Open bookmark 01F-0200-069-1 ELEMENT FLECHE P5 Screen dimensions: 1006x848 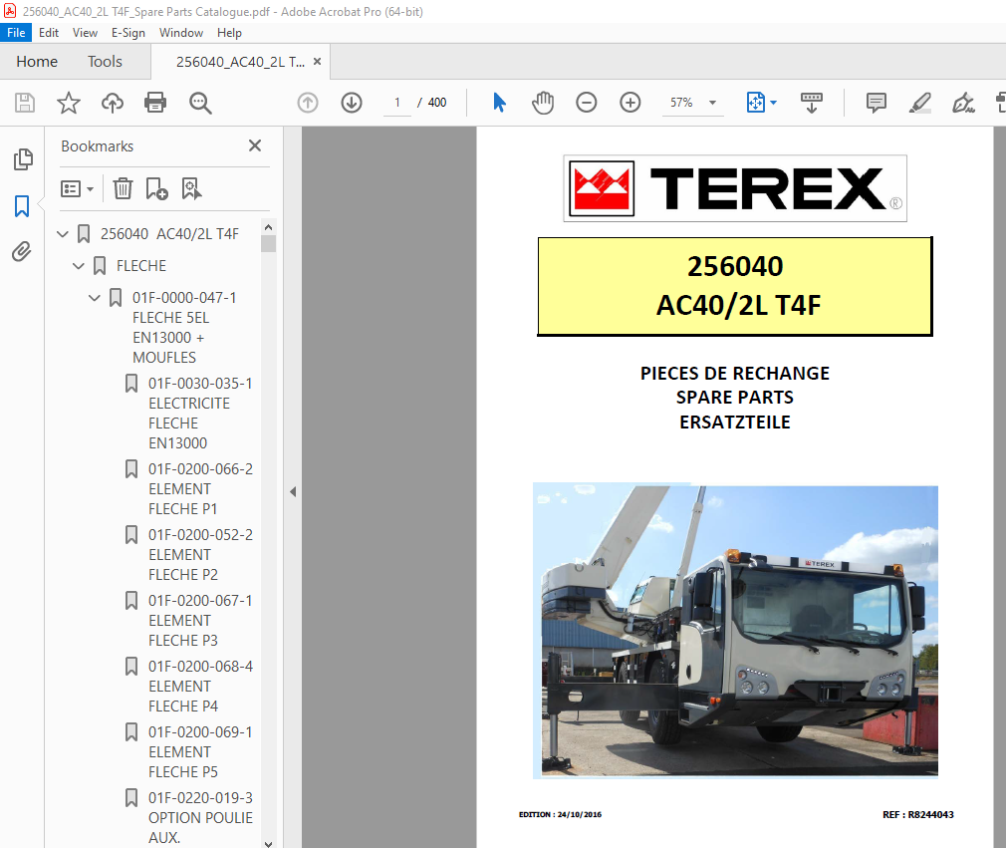click(200, 751)
